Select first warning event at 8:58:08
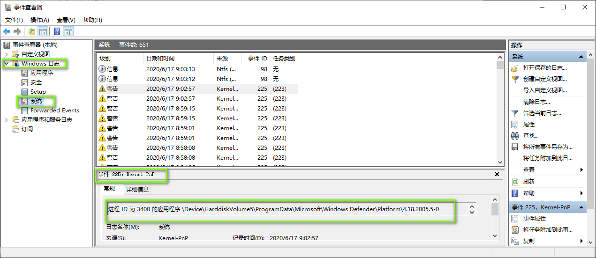 point(197,148)
